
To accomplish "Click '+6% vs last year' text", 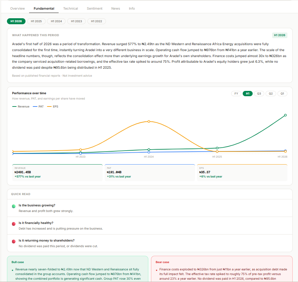I will point(211,176).
